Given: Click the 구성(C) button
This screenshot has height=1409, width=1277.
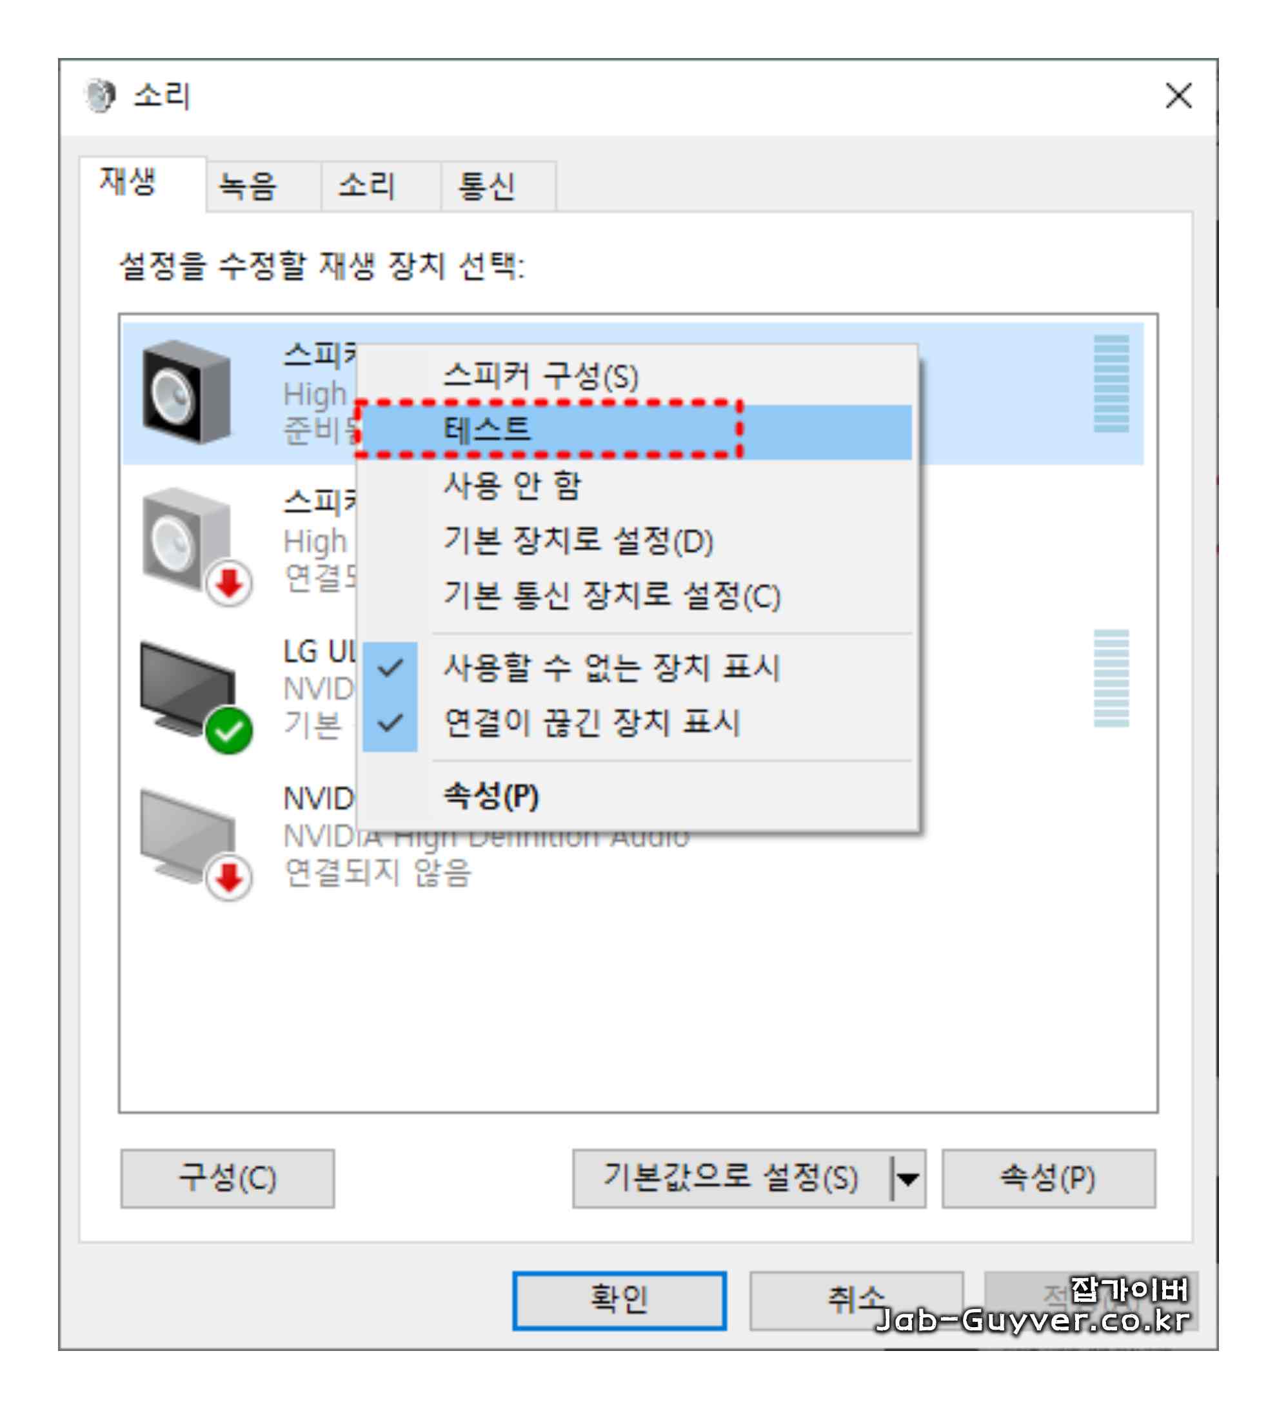Looking at the screenshot, I should (x=227, y=1179).
